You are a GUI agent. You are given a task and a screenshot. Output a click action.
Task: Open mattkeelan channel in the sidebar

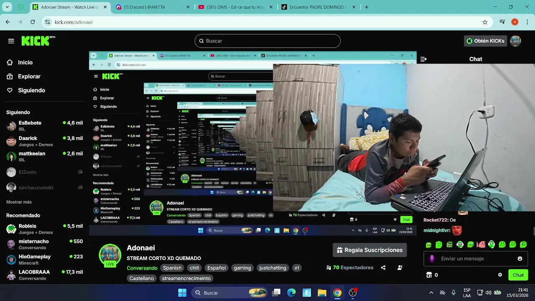coord(44,156)
